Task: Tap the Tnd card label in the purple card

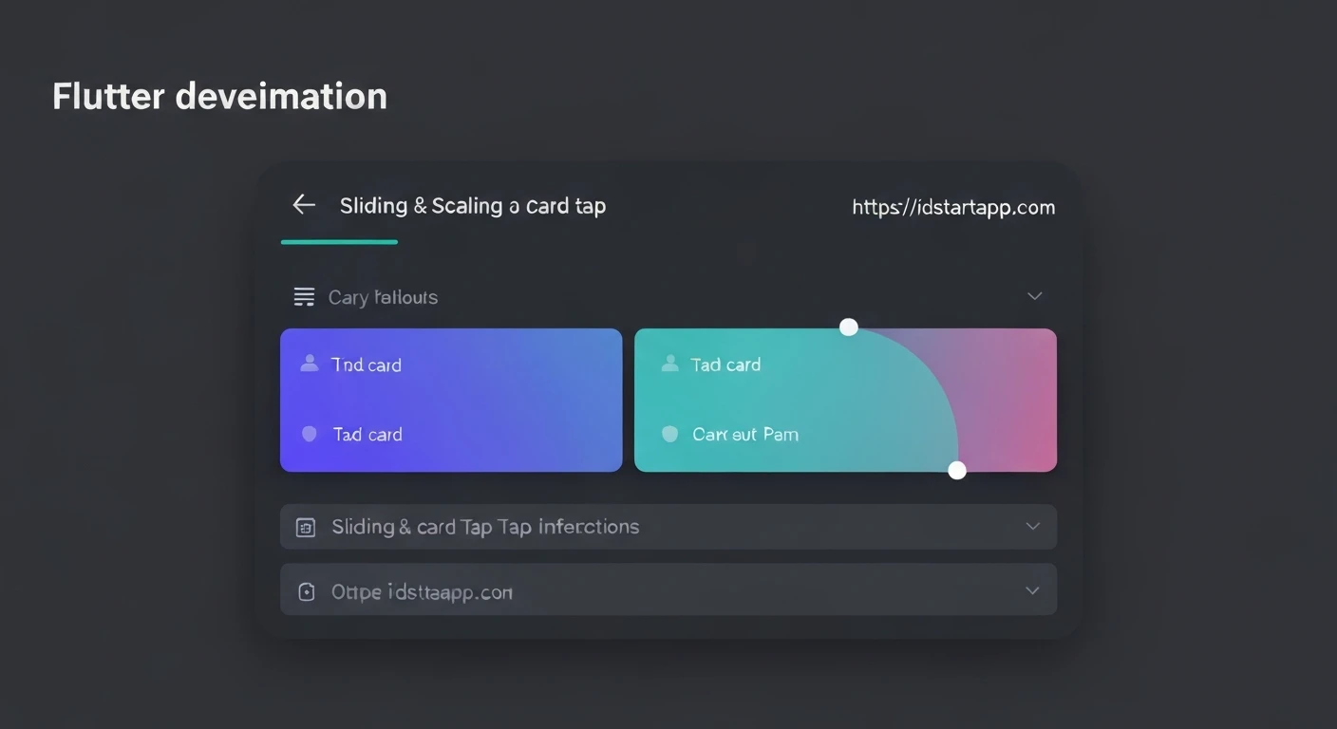Action: click(x=366, y=365)
